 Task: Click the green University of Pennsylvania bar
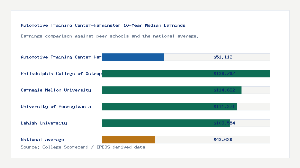point(169,106)
